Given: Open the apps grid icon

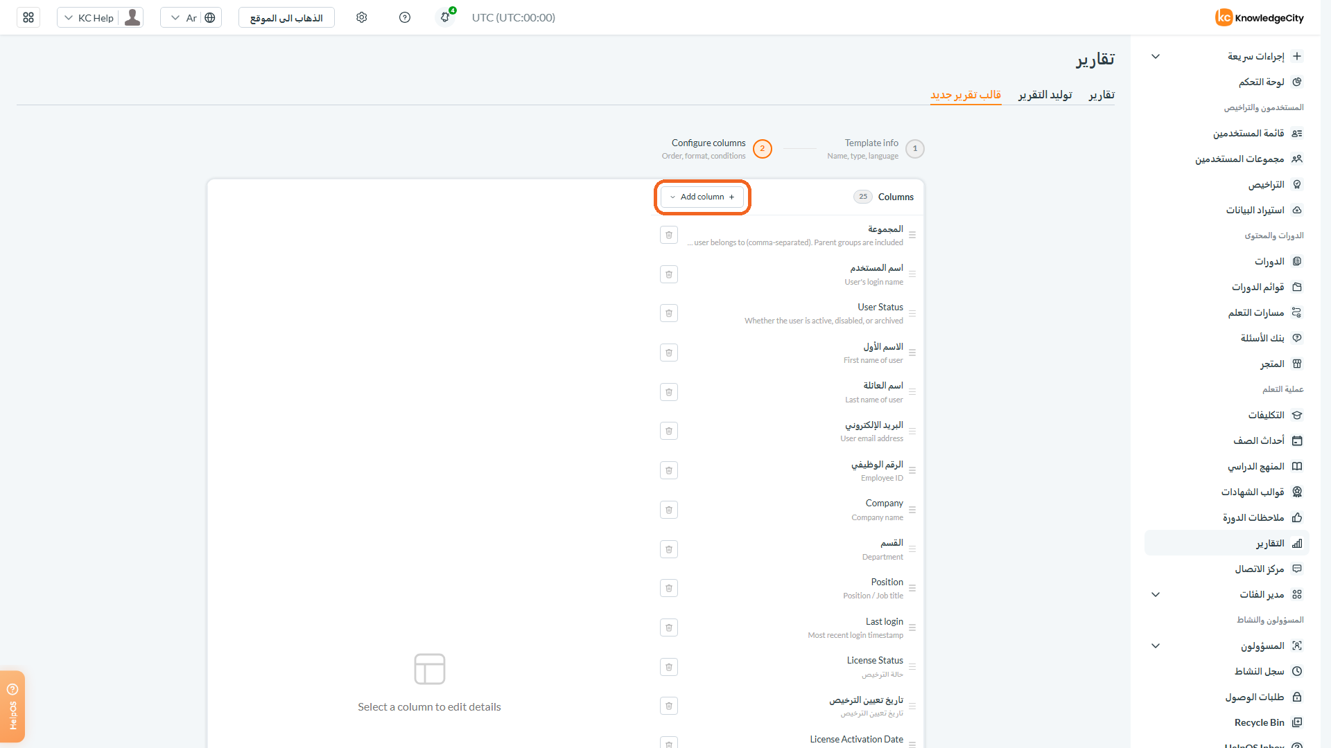Looking at the screenshot, I should [x=28, y=17].
